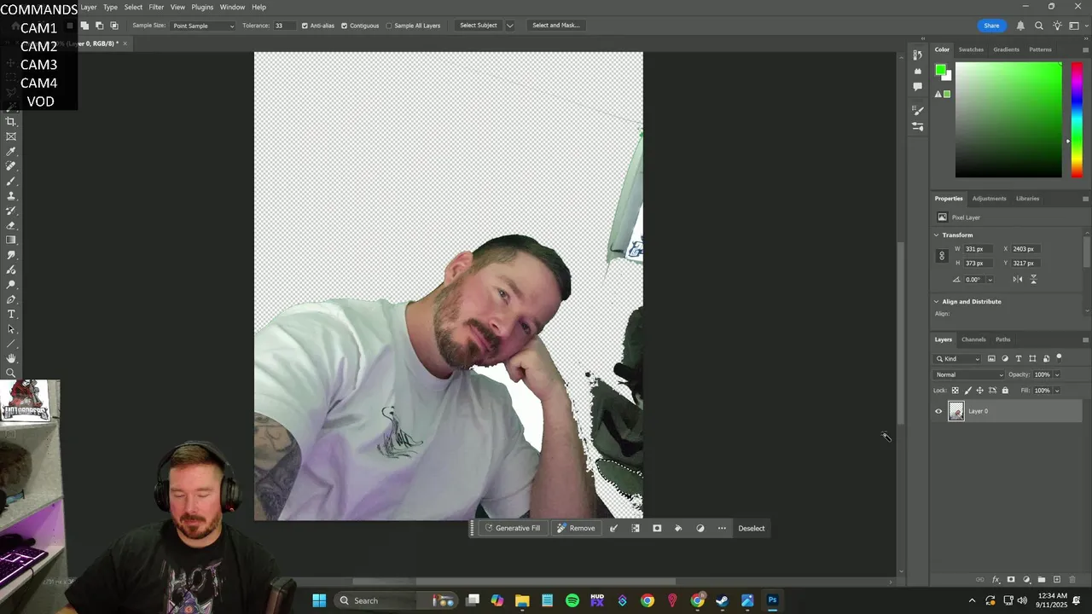1092x614 pixels.
Task: Click Deselect in contextual bar
Action: coord(752,528)
